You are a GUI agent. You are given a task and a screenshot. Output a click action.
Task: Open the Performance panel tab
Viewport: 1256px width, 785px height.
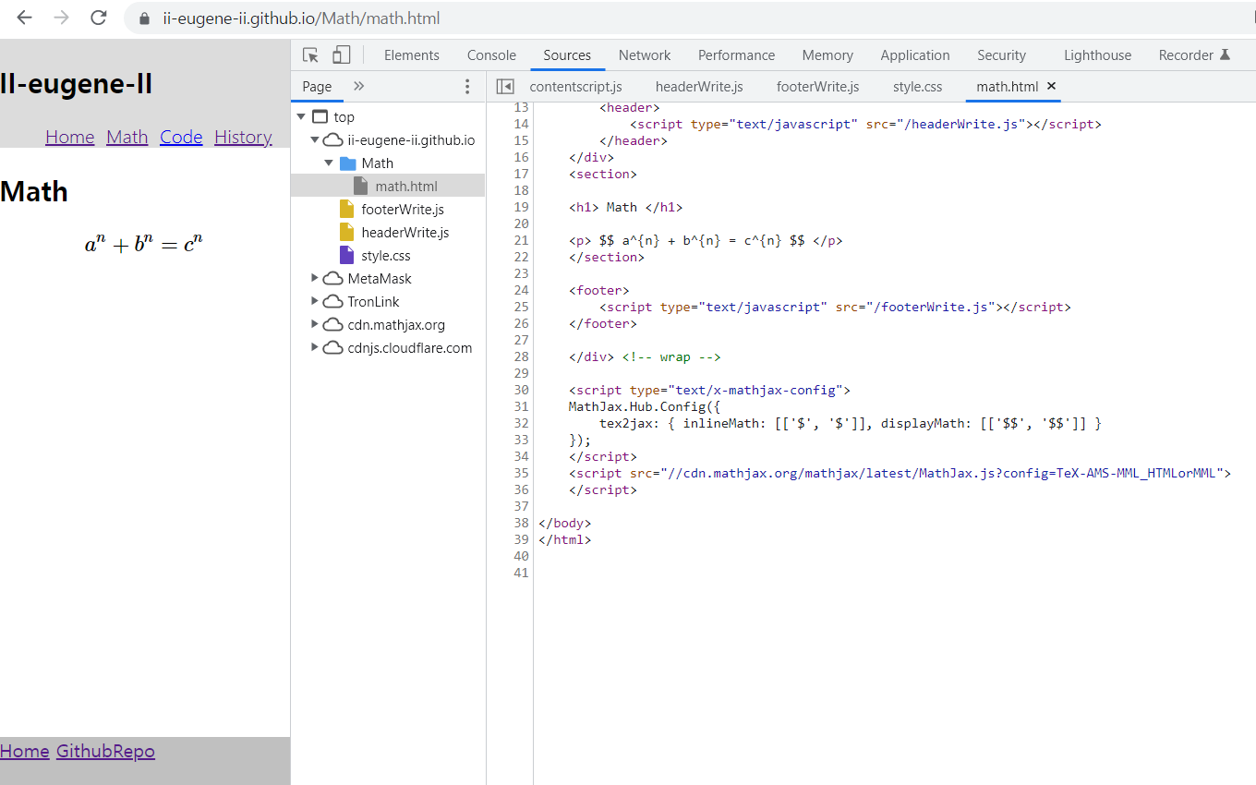[x=736, y=55]
